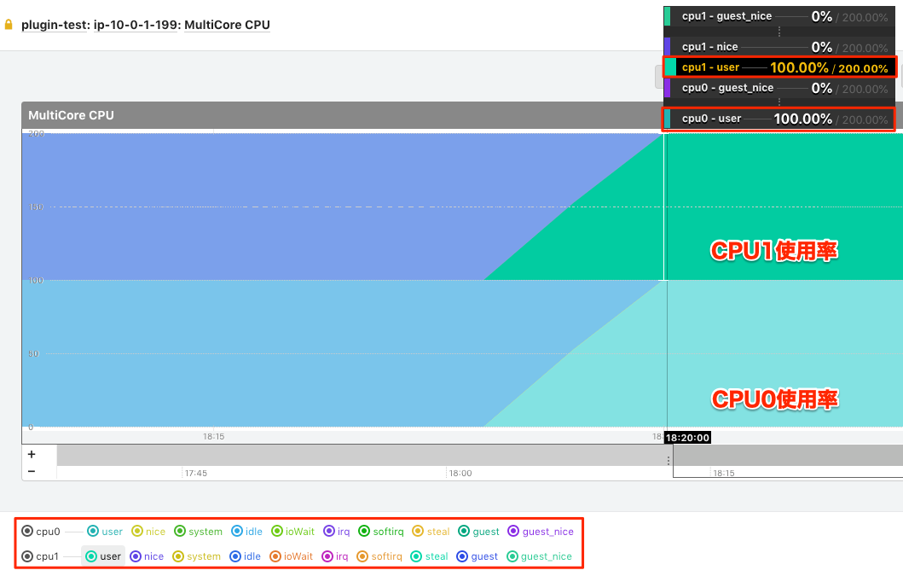Image resolution: width=903 pixels, height=576 pixels.
Task: Select the cpu0 nice legend icon
Action: 136,531
